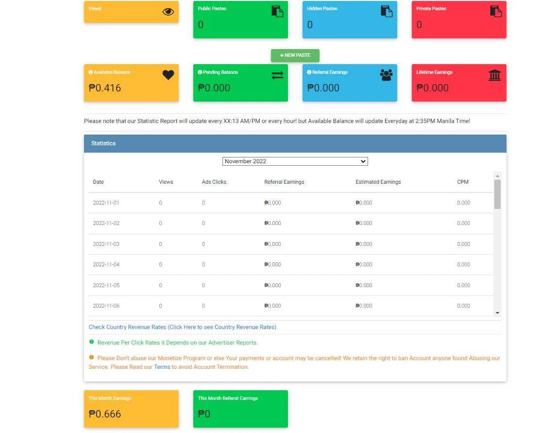Screen dimensions: 540x433
Task: Create a paste with + NEW PASTE button
Action: [295, 55]
